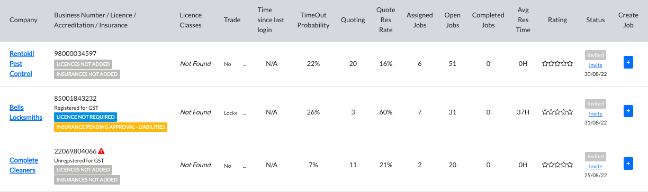Click Insurance Pending Approval orange badge

111,127
